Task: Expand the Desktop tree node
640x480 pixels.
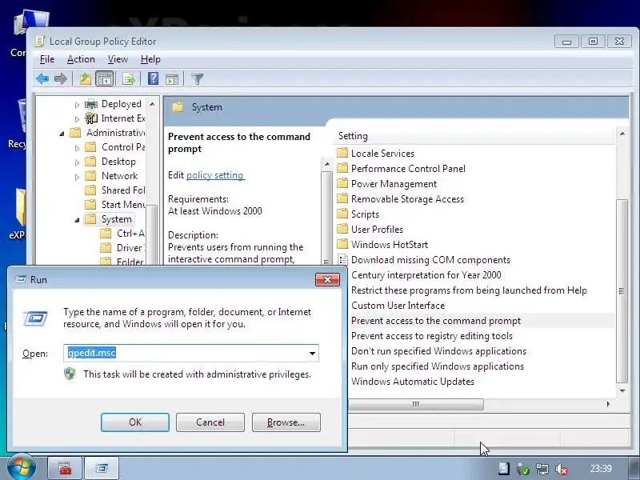Action: point(77,162)
